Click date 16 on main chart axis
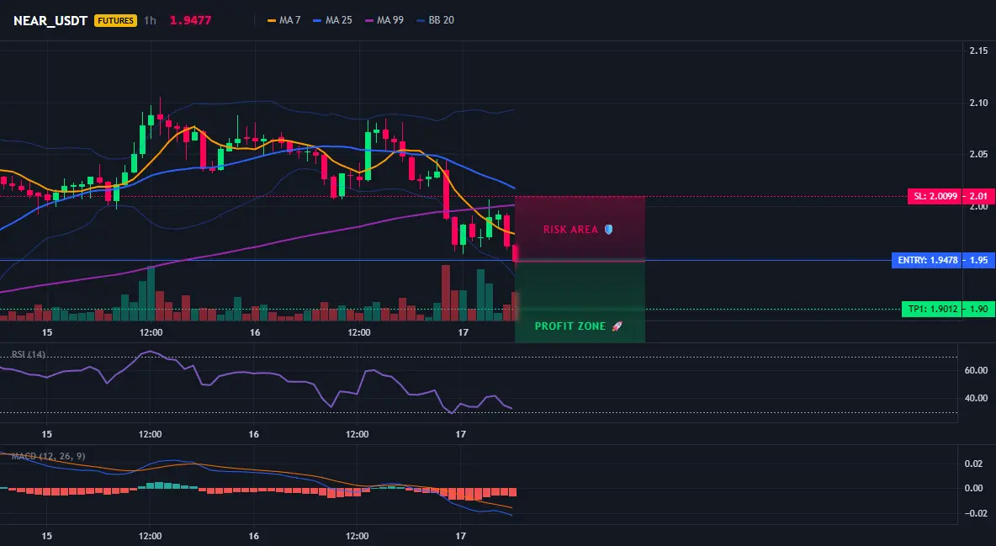The height and width of the screenshot is (546, 996). (255, 332)
